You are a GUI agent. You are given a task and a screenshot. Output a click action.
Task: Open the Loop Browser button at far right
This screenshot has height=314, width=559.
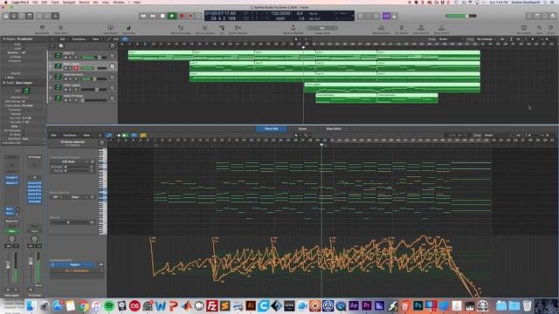[545, 16]
